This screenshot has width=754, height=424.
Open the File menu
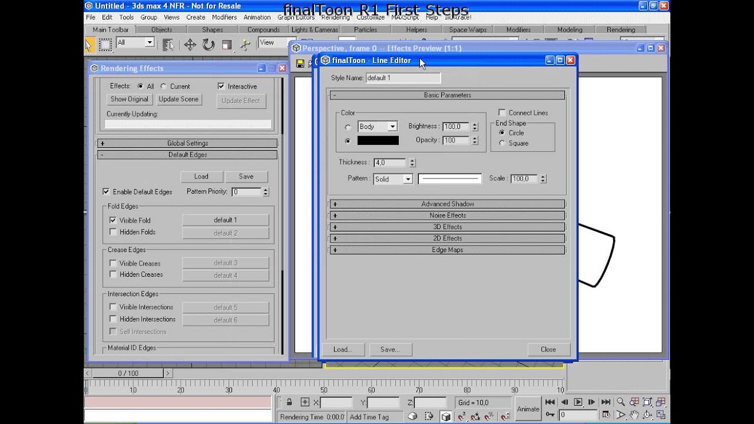[x=91, y=17]
